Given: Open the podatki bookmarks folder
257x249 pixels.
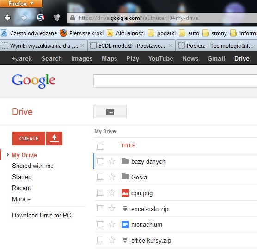Looking at the screenshot, I should coord(162,33).
